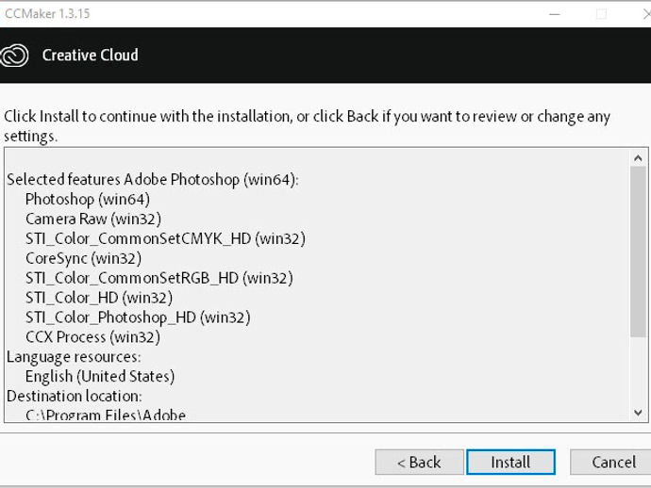Click the CCX Process (win32) line
This screenshot has width=651, height=488.
[92, 337]
